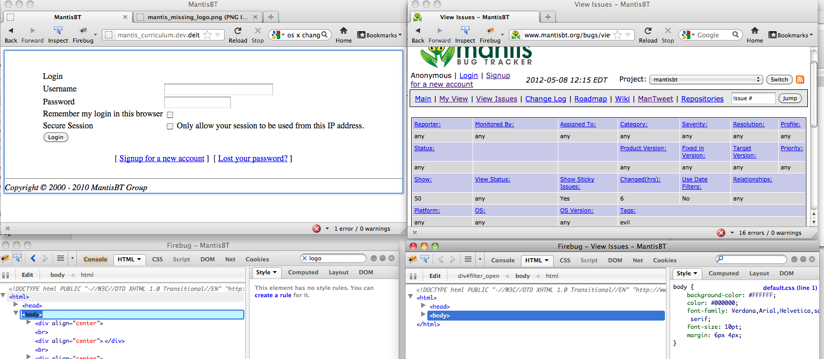Image resolution: width=824 pixels, height=359 pixels.
Task: Click the Username input field
Action: (x=218, y=89)
